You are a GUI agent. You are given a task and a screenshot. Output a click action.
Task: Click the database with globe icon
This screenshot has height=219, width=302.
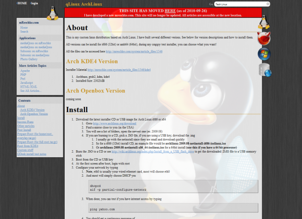coord(265,70)
